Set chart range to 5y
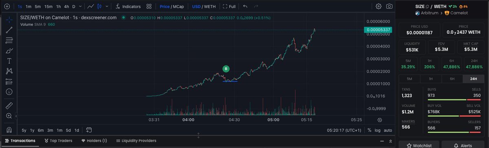Image resolution: width=489 pixels, height=148 pixels. click(24, 130)
